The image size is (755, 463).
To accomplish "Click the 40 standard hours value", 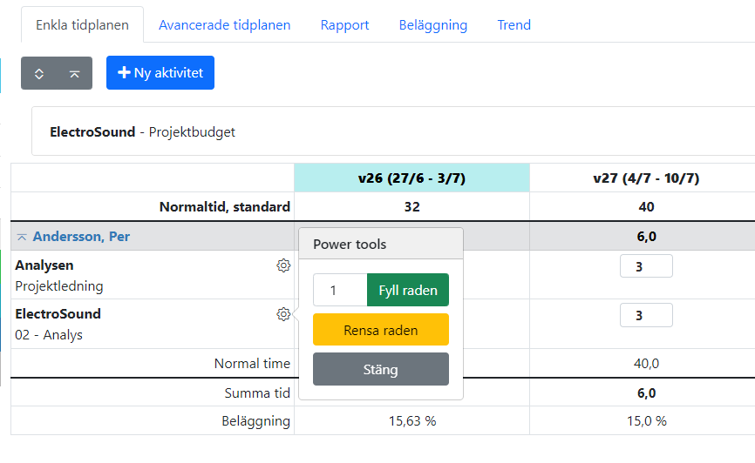I will [x=646, y=207].
